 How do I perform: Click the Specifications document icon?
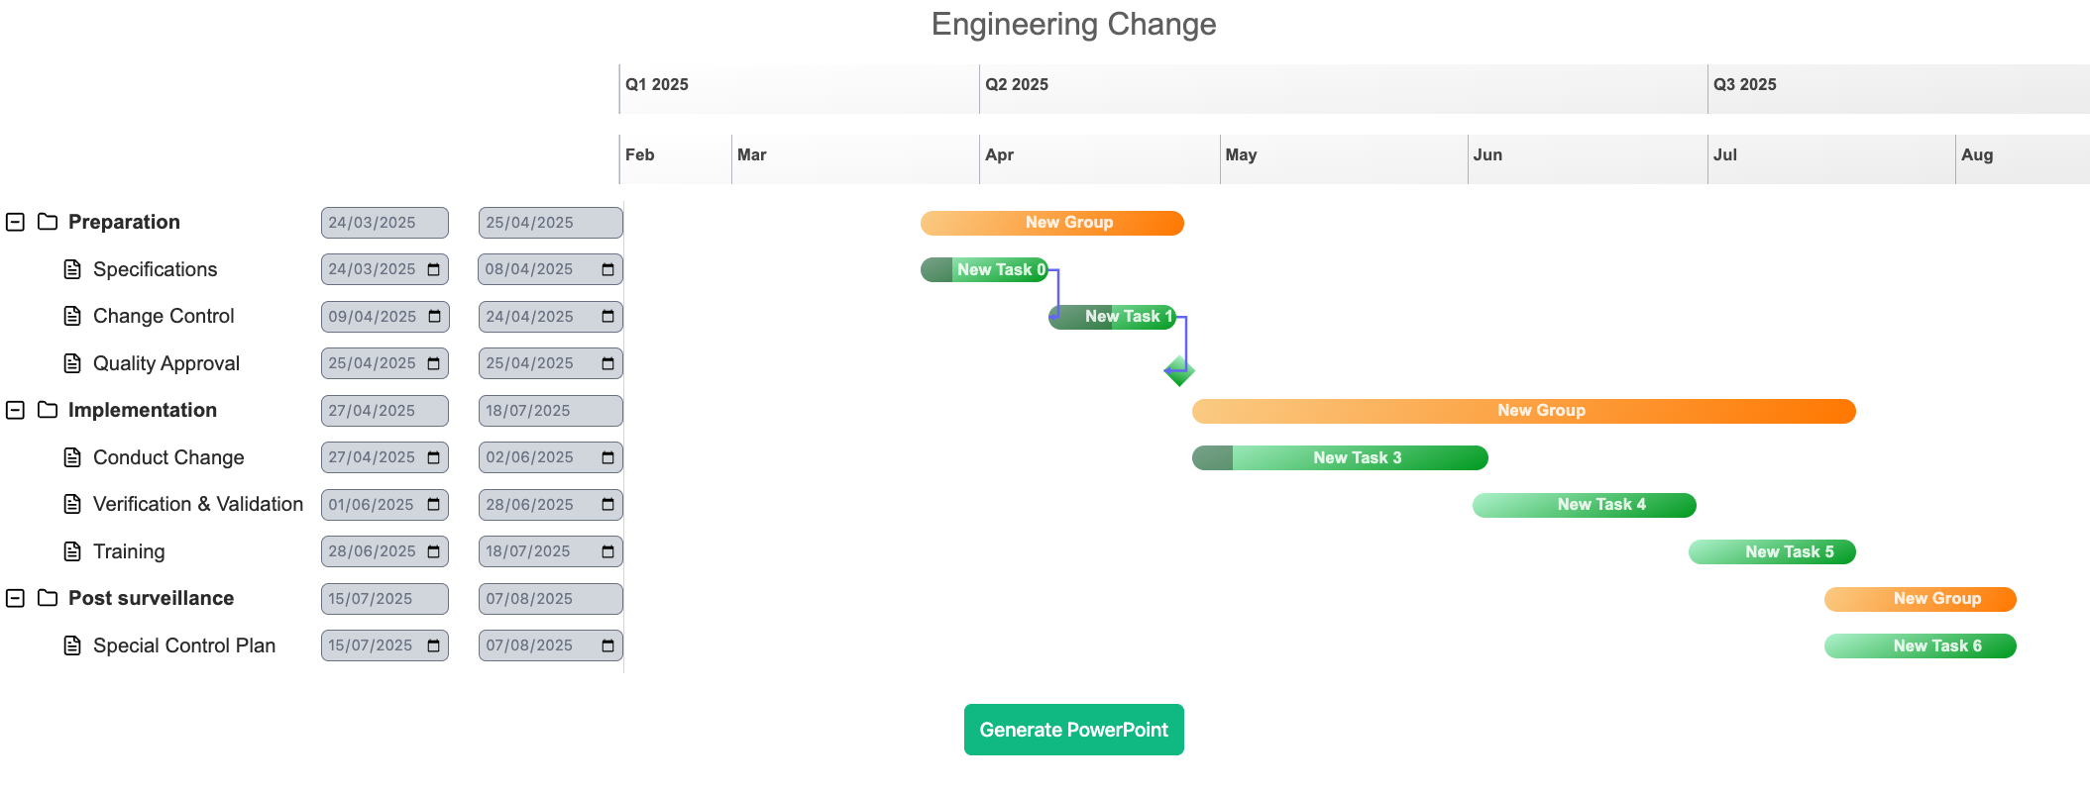pos(72,269)
